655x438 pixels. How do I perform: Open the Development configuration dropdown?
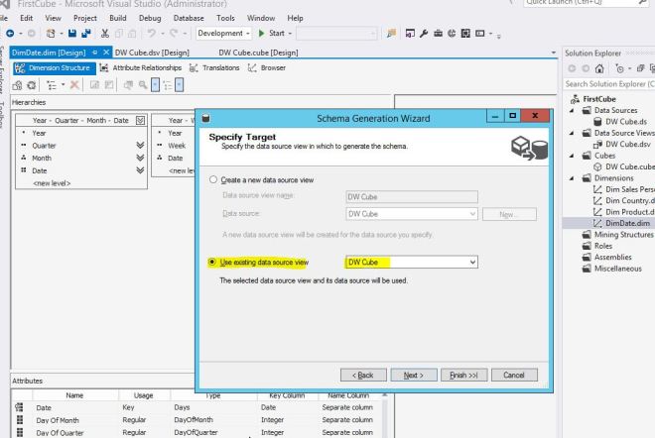(x=249, y=33)
